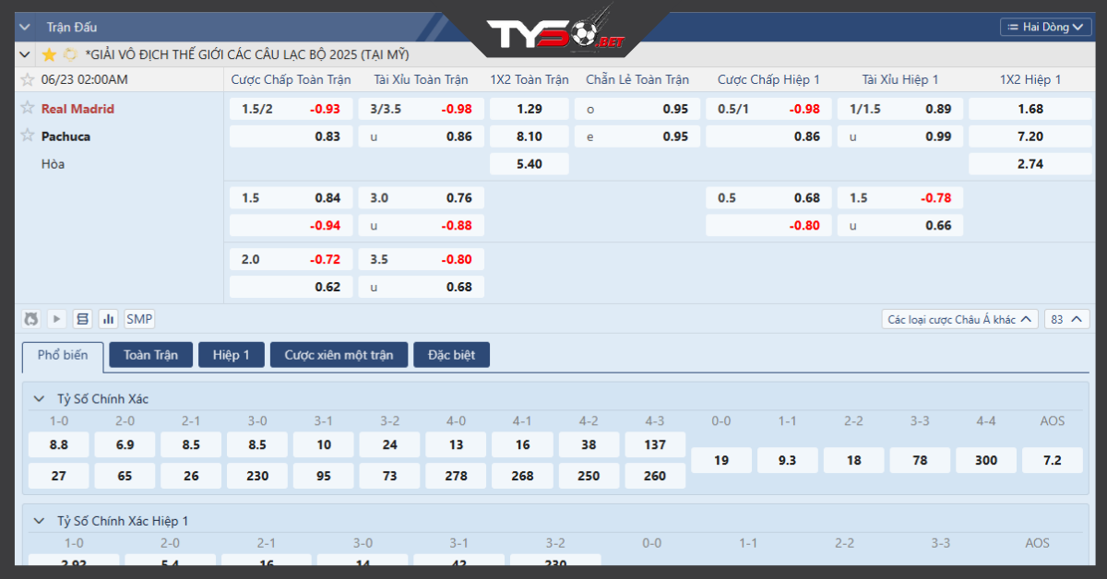Image resolution: width=1107 pixels, height=579 pixels.
Task: Bet first-half 1X2 Pachuca at 7.20
Action: point(1030,136)
